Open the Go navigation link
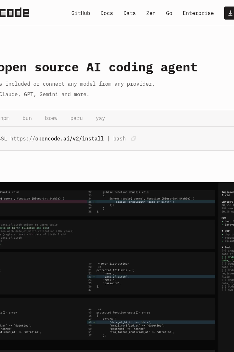 [x=169, y=13]
